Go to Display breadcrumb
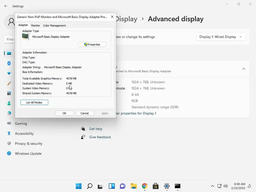 click(126, 19)
